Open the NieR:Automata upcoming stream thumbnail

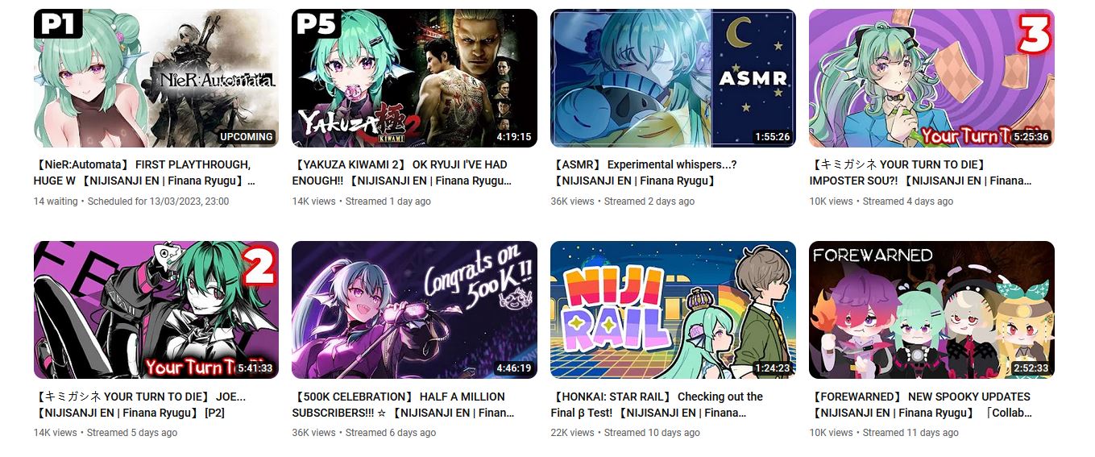pos(156,78)
